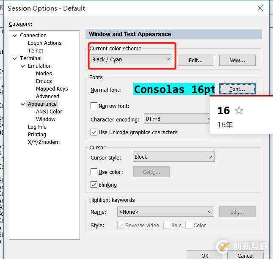This screenshot has width=273, height=259.
Task: Toggle the Color style checkbox
Action: [x=189, y=225]
